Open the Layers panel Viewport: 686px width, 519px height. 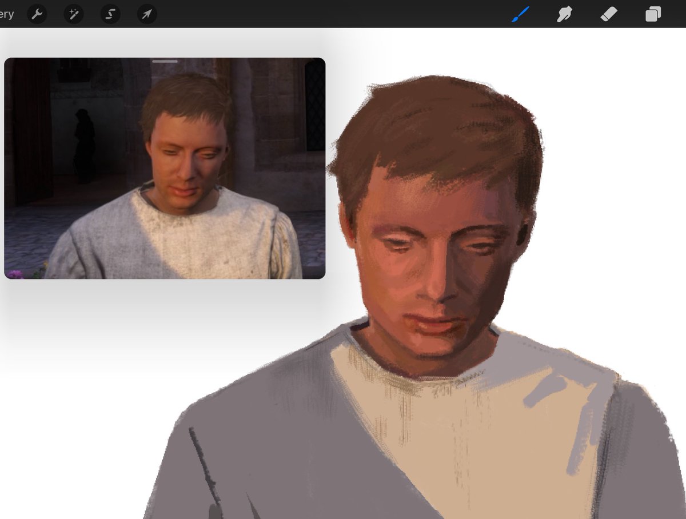653,14
